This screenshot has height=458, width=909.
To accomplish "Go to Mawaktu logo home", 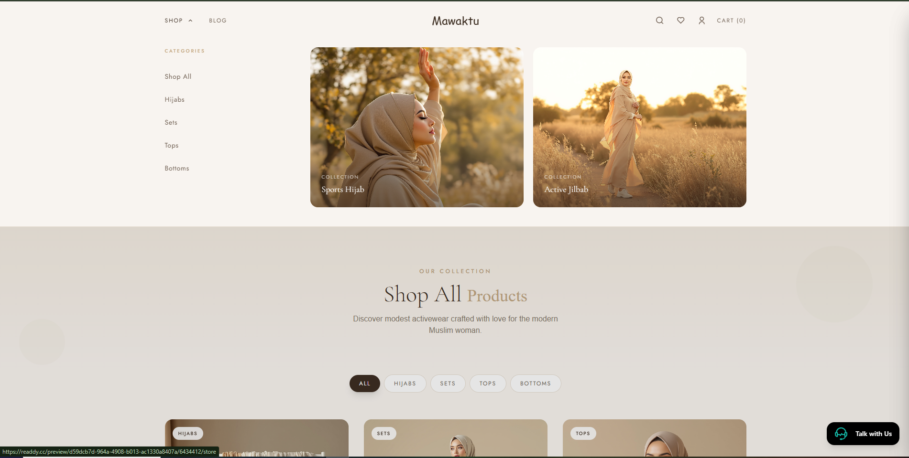I will click(455, 21).
